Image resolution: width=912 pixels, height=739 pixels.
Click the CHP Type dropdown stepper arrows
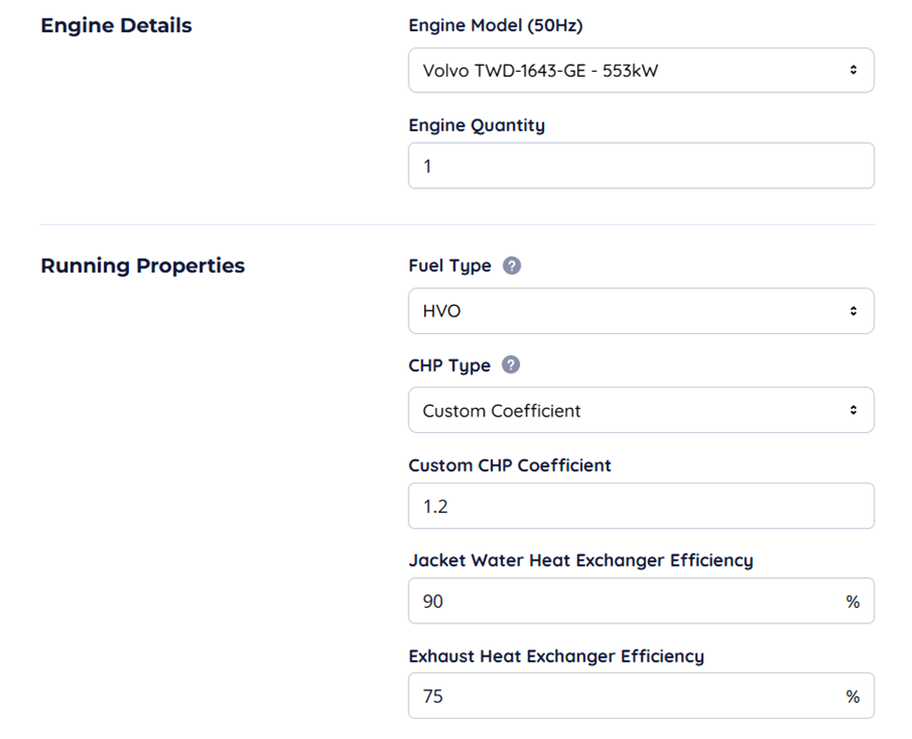(853, 410)
